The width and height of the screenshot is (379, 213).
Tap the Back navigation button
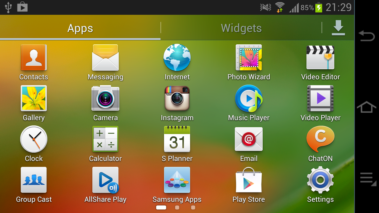[367, 36]
